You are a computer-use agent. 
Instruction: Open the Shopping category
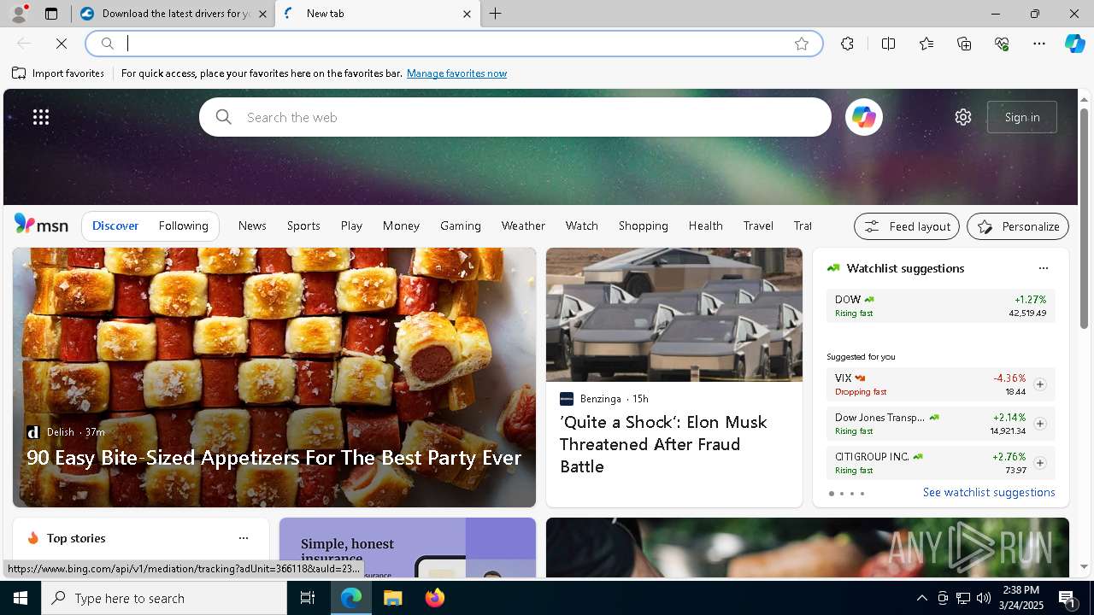coord(644,225)
